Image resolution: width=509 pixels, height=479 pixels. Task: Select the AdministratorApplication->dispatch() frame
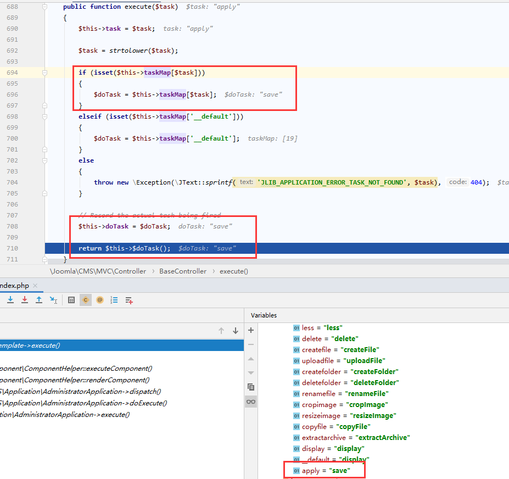[81, 391]
